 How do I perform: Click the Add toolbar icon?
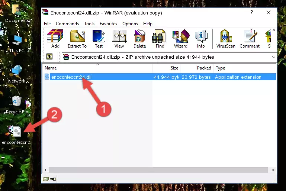[55, 39]
